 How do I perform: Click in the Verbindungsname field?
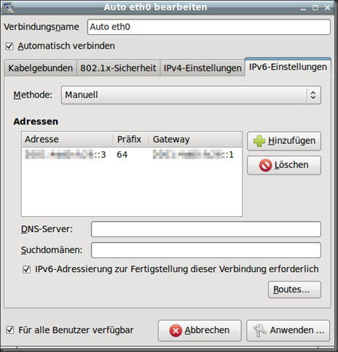[x=209, y=27]
